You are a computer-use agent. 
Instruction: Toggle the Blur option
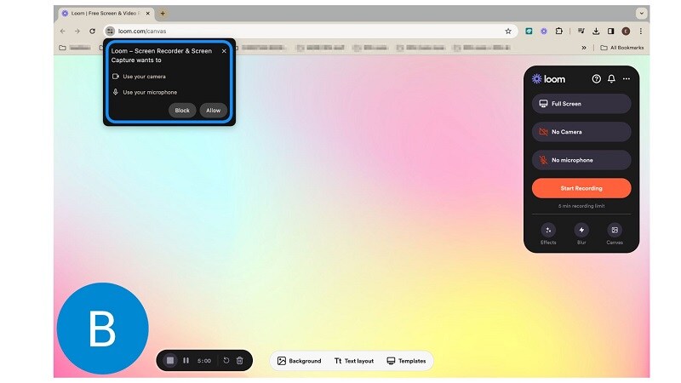tap(581, 234)
